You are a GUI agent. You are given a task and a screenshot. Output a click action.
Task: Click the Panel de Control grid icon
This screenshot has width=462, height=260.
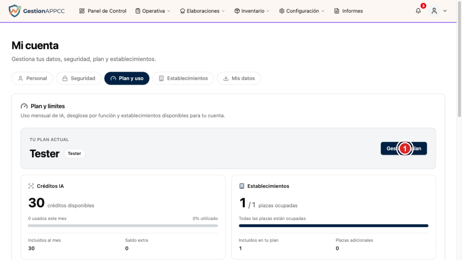[x=82, y=11]
